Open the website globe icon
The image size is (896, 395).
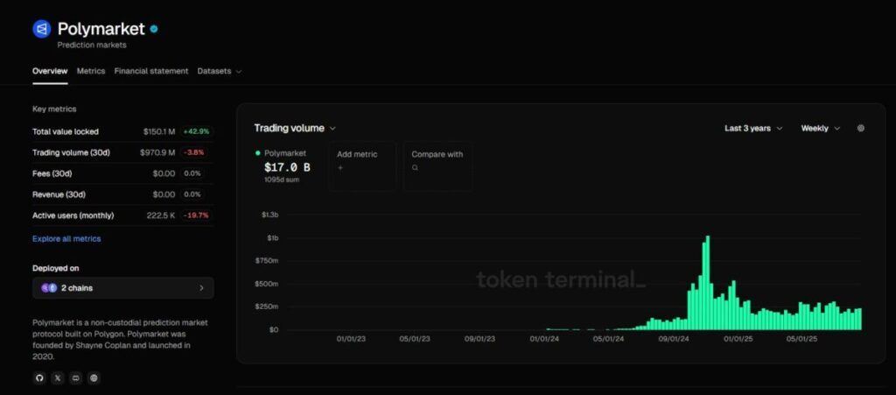coord(94,377)
